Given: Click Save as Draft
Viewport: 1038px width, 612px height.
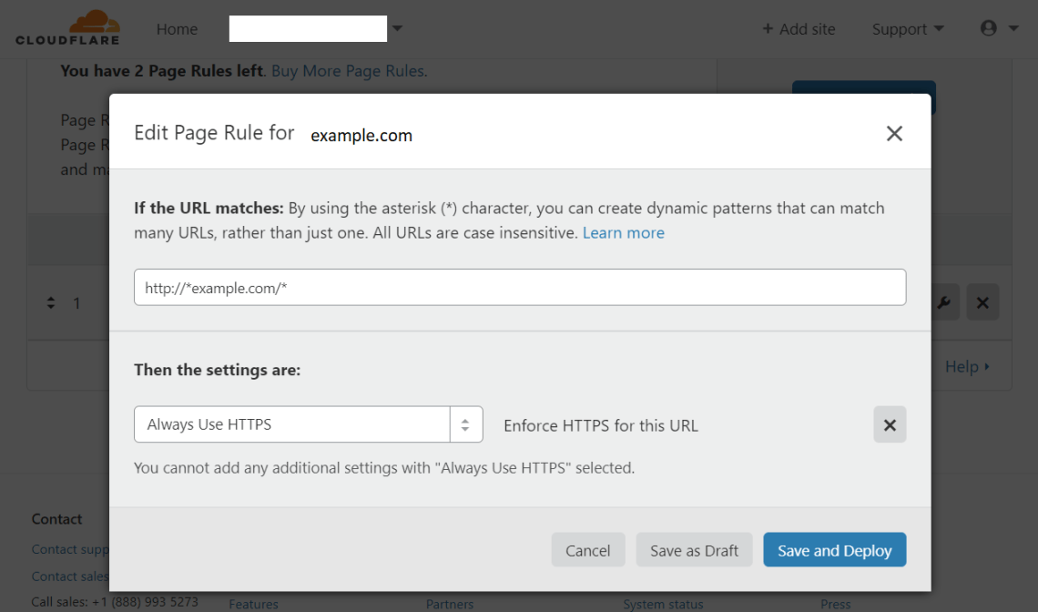Looking at the screenshot, I should pyautogui.click(x=694, y=550).
